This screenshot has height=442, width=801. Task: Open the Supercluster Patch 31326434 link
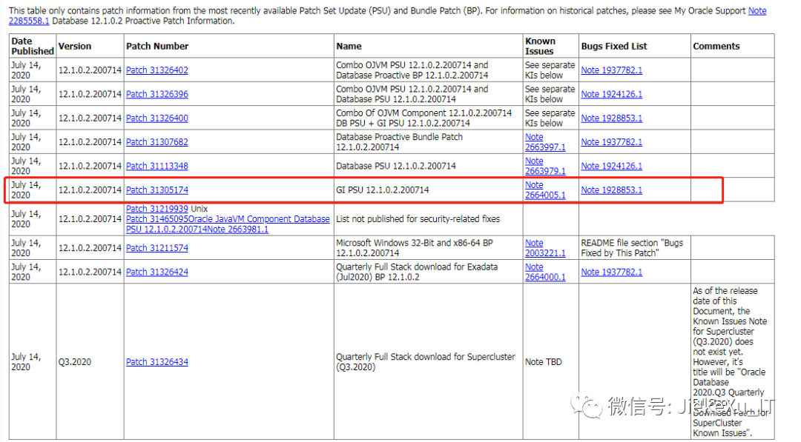(x=156, y=362)
